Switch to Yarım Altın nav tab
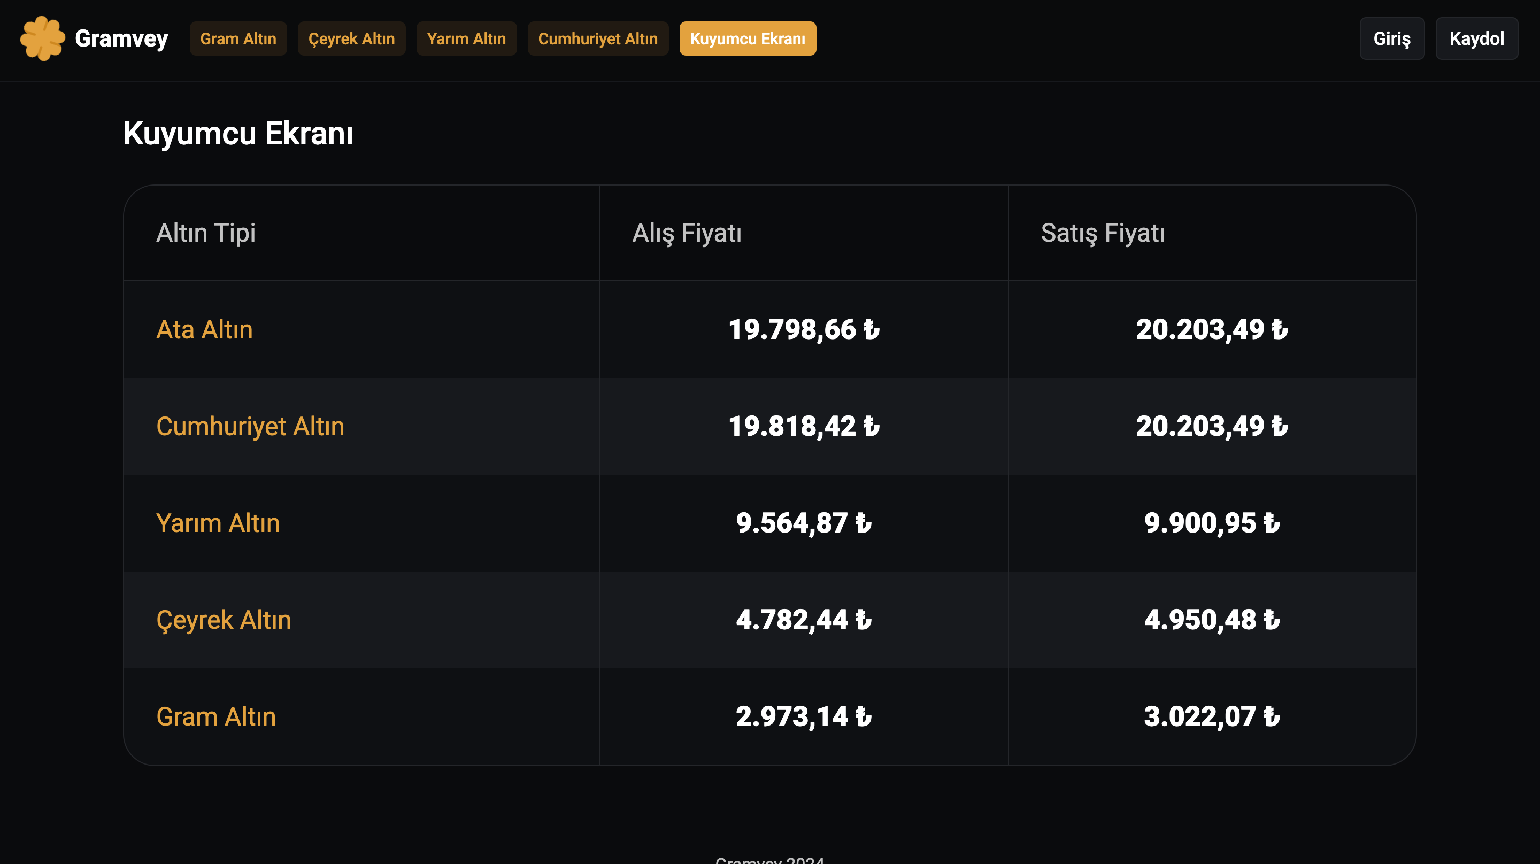 coord(466,39)
